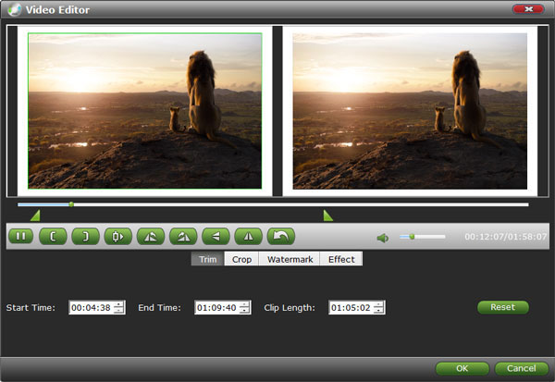Open the Watermark tab
Viewport: 555px width, 382px height.
[290, 259]
